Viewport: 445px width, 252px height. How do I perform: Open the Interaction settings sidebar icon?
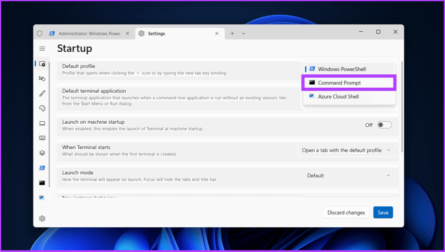point(42,78)
